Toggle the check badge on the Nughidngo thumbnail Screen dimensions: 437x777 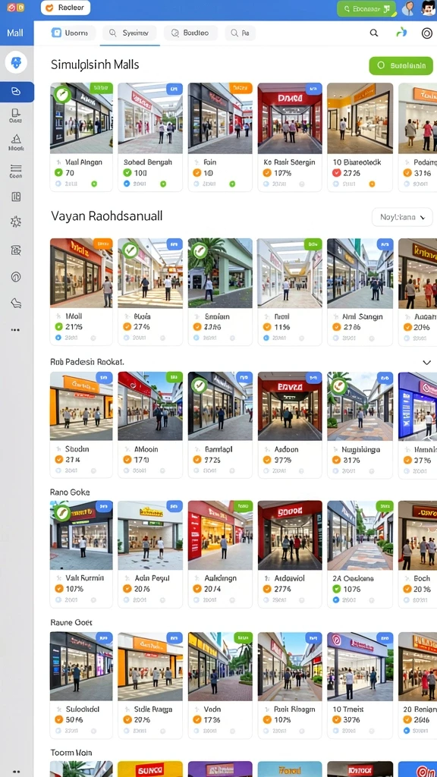(x=339, y=385)
